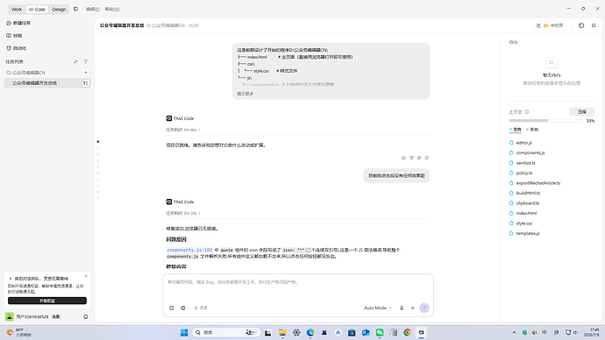Image resolution: width=605 pixels, height=340 pixels.
Task: Toggle the sidebar panel icon beside Design
Action: pos(75,9)
